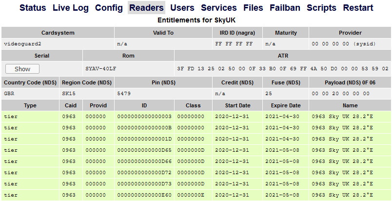Navigate to Services

pyautogui.click(x=219, y=8)
